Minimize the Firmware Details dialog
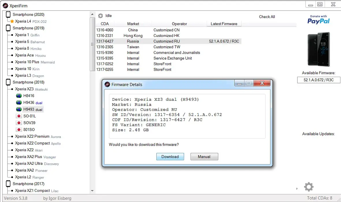The image size is (341, 202). [239, 83]
